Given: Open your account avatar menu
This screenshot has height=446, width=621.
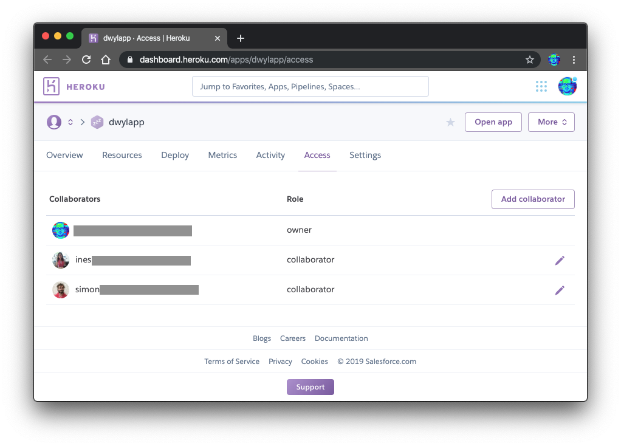Looking at the screenshot, I should click(x=567, y=86).
